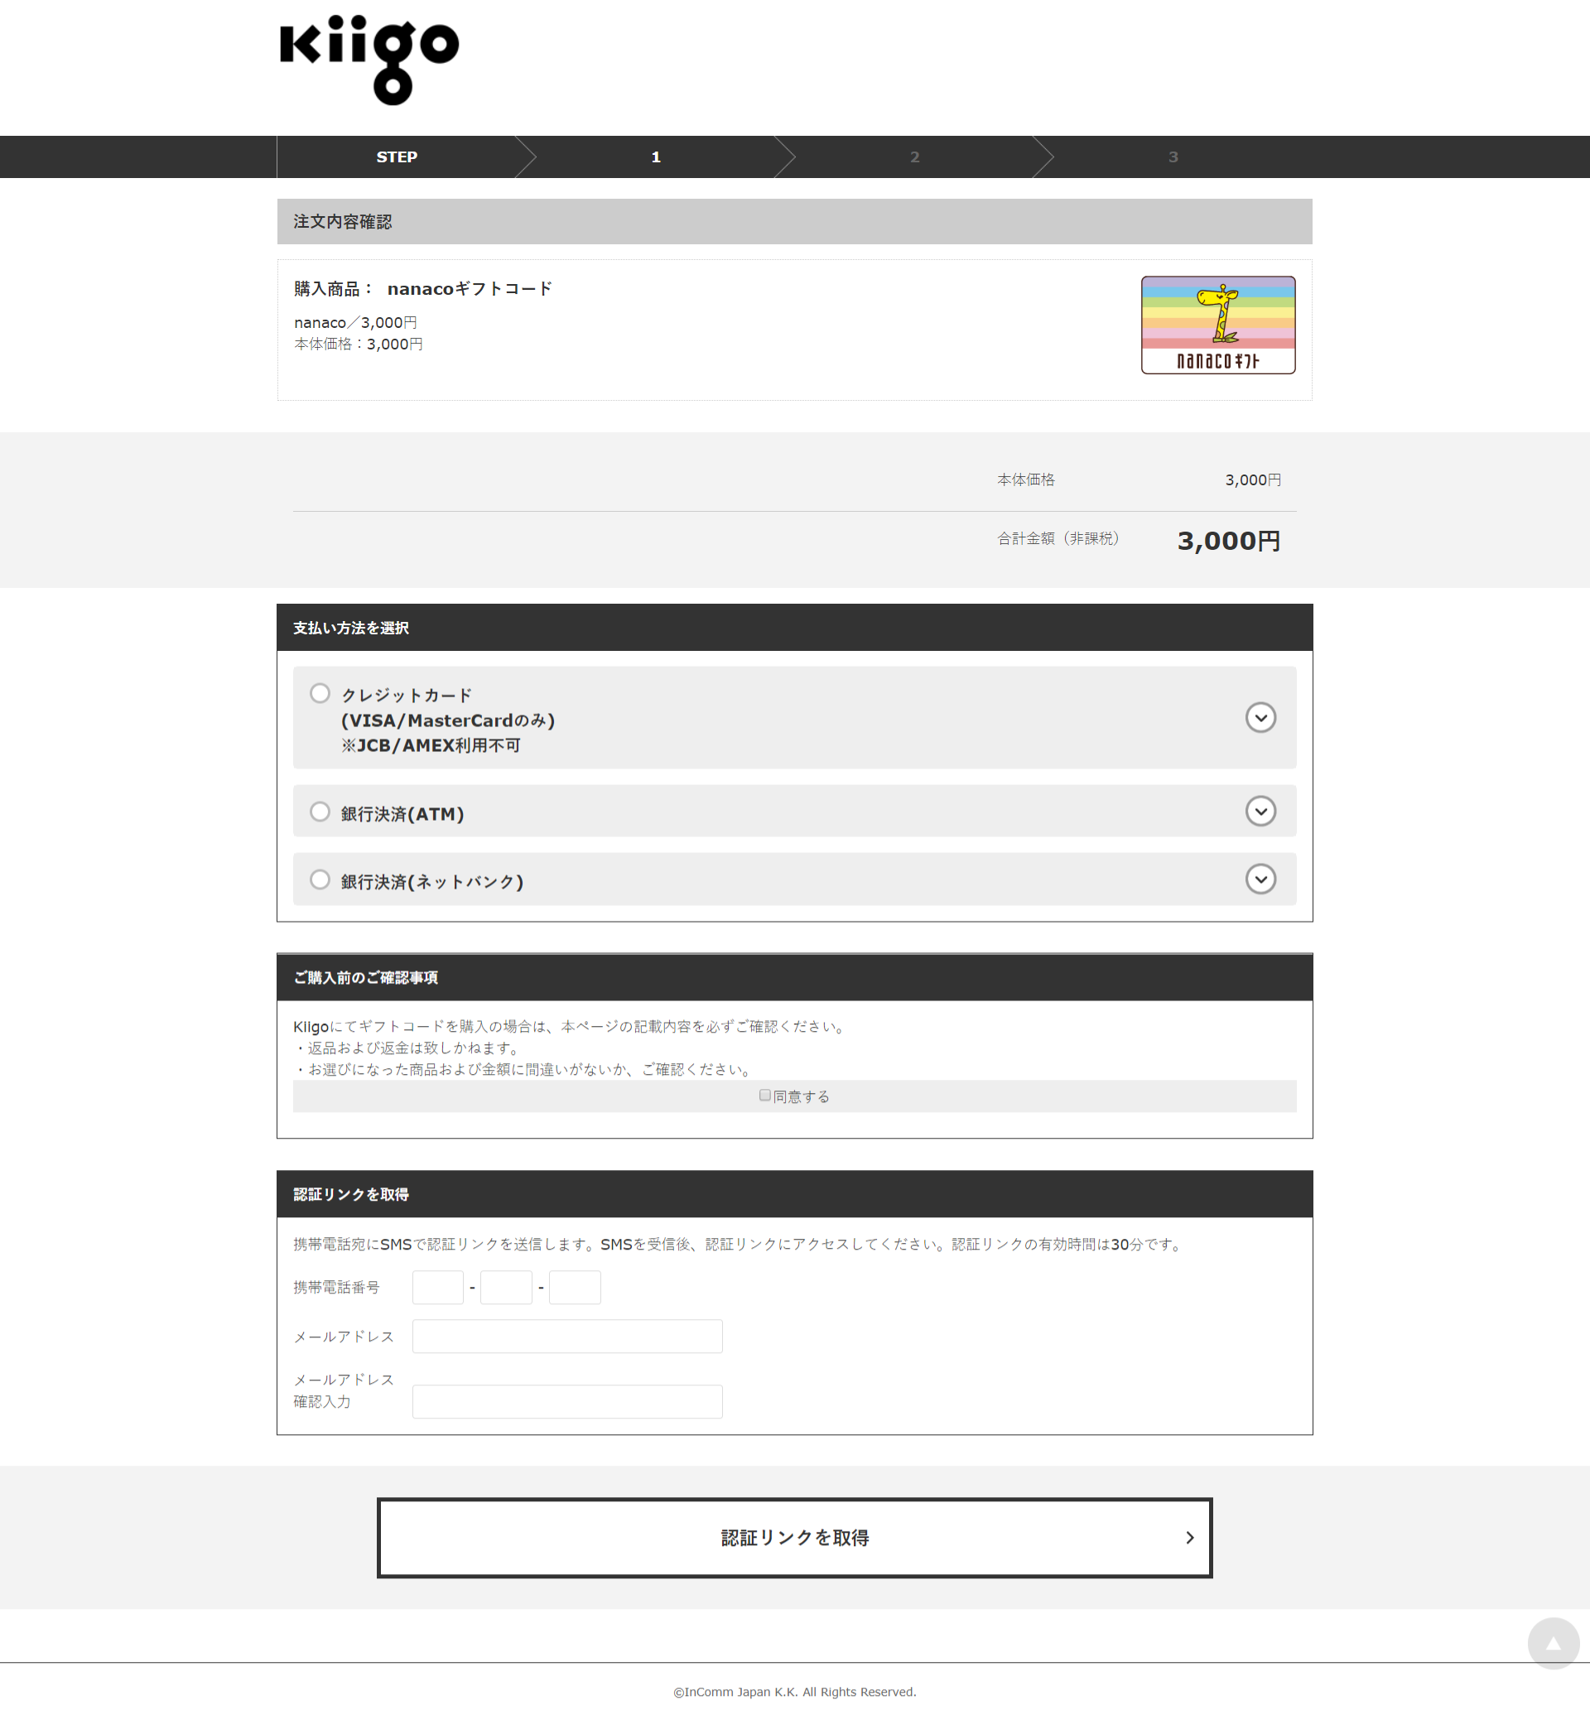Click the 支払い方法を選択 header
The width and height of the screenshot is (1590, 1720).
pos(351,628)
